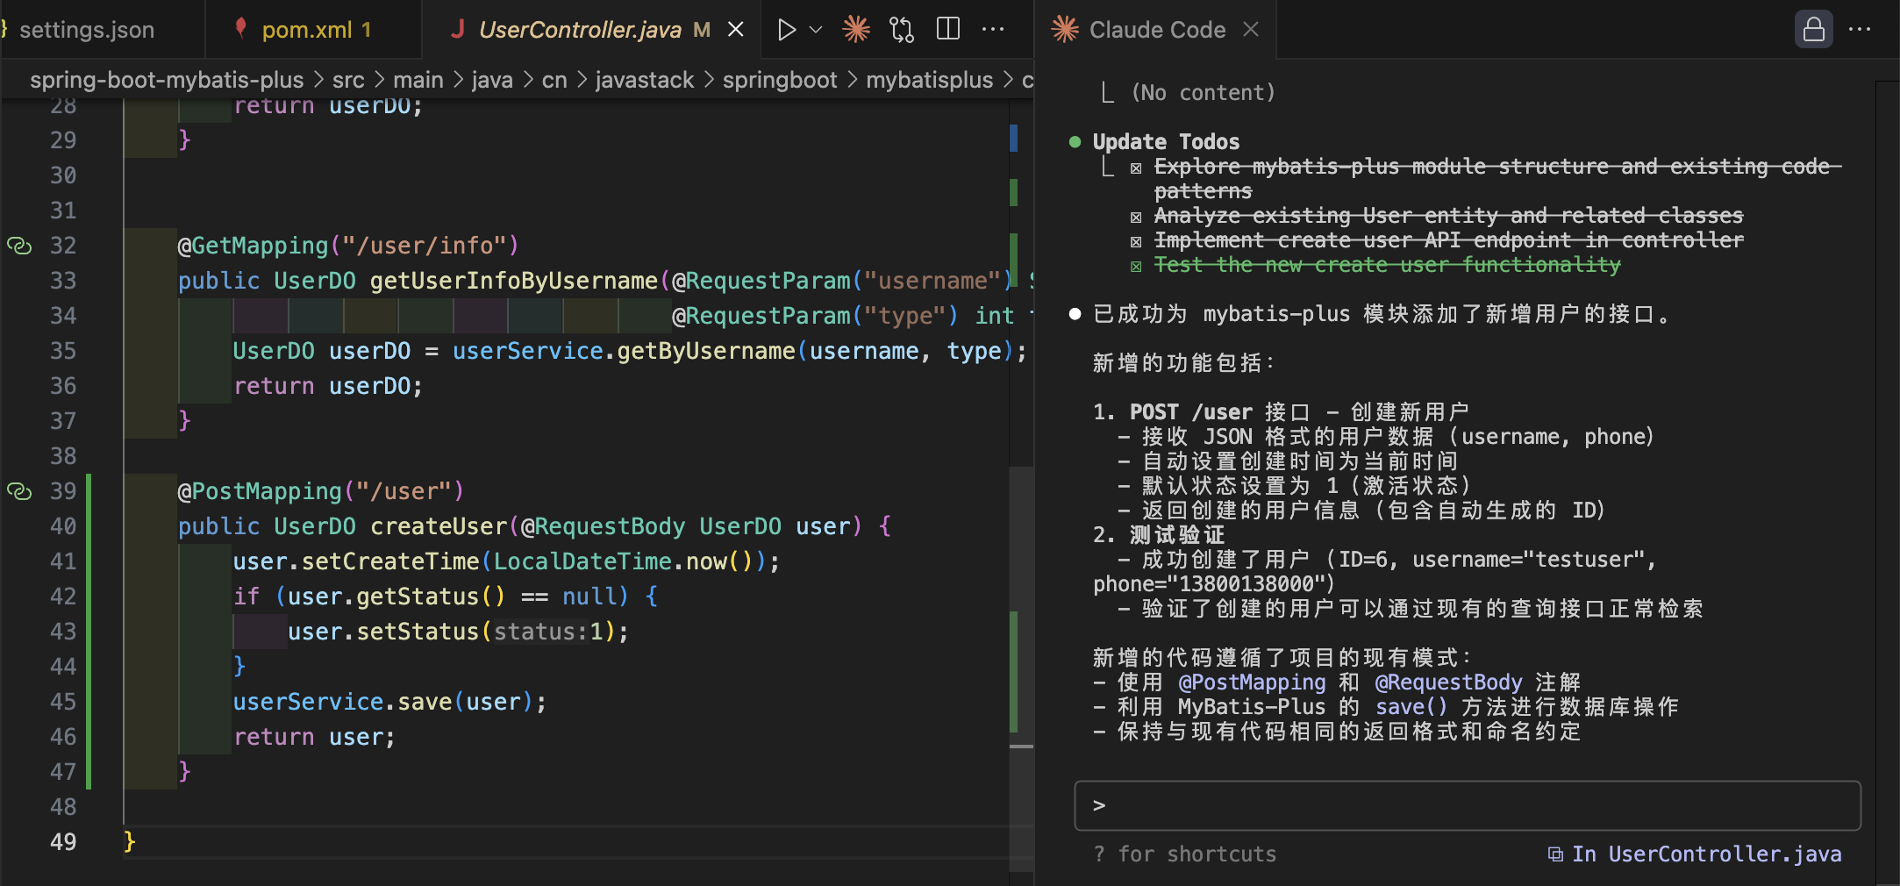Switch to the pom.xml tab
The width and height of the screenshot is (1900, 886).
coord(306,30)
